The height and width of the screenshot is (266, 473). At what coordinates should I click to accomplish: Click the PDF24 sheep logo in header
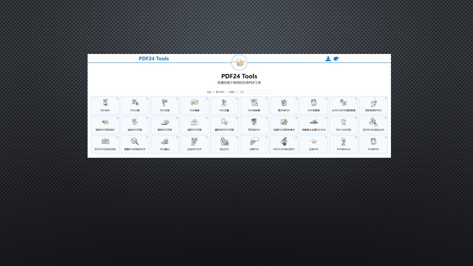[x=239, y=63]
